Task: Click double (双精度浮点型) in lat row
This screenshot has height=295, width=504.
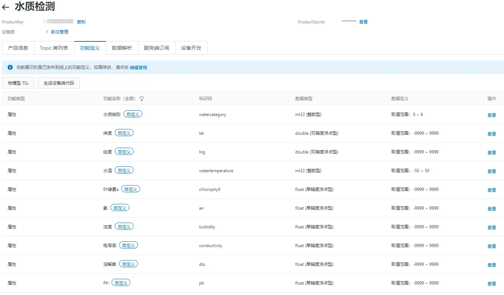Action: tap(317, 133)
